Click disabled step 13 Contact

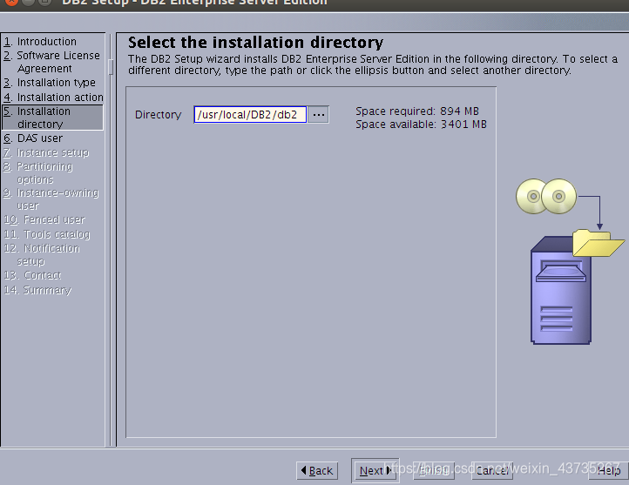pyautogui.click(x=32, y=275)
